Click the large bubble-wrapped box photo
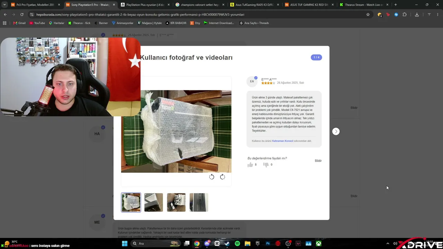Image resolution: width=443 pixels, height=249 pixels. click(176, 131)
